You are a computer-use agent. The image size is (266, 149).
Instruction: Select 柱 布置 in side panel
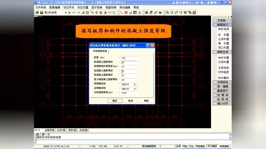point(223,35)
